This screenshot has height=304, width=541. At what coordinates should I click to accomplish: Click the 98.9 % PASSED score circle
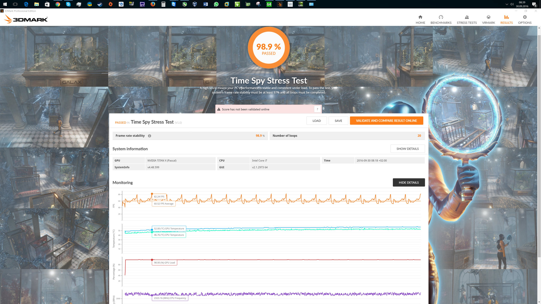269,48
